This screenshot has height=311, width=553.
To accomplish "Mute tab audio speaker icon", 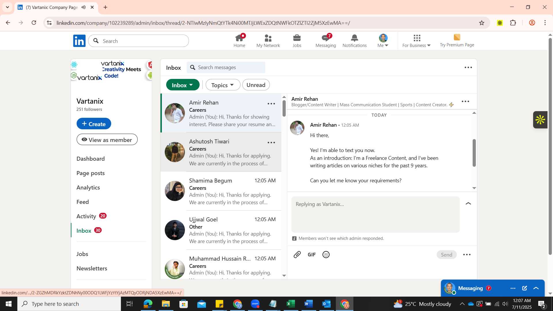I will 84,7.
